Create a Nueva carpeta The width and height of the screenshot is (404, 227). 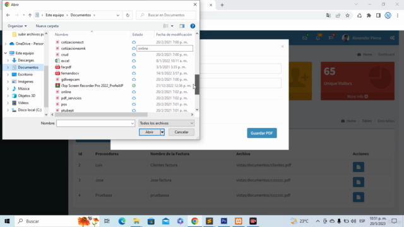47,26
